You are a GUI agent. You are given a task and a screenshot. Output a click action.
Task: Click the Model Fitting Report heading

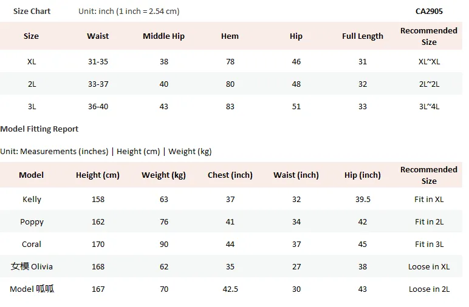click(x=39, y=129)
